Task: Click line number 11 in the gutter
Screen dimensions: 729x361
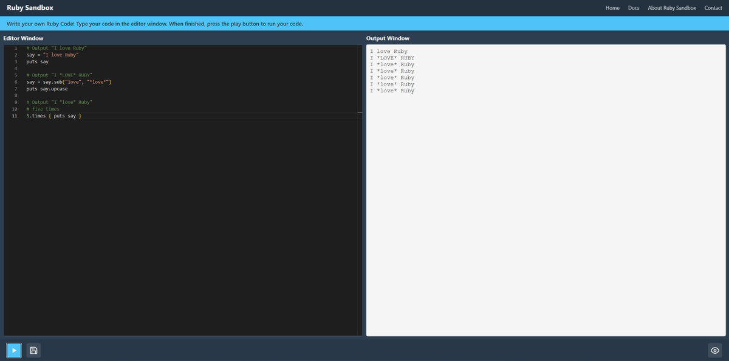Action: coord(14,115)
